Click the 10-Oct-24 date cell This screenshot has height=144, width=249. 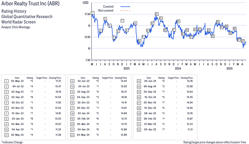pyautogui.click(x=150, y=97)
